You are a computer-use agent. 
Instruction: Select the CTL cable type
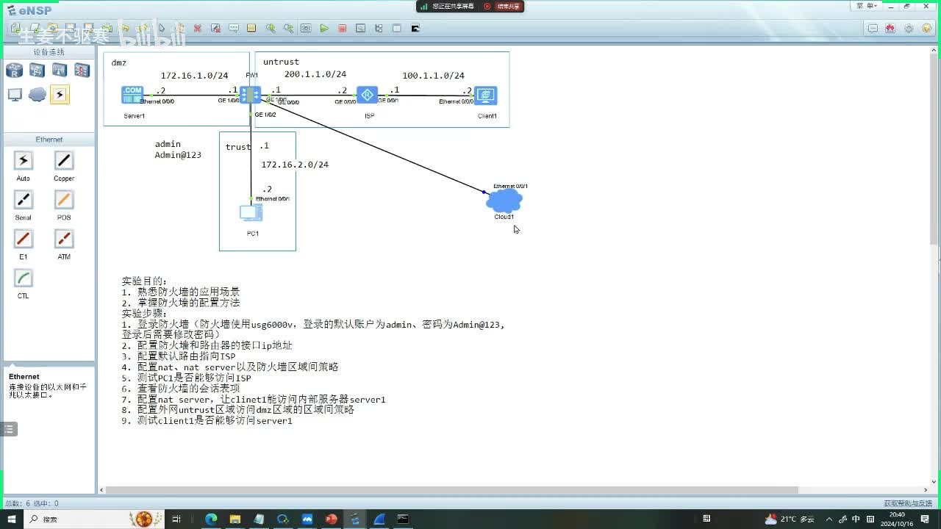24,278
